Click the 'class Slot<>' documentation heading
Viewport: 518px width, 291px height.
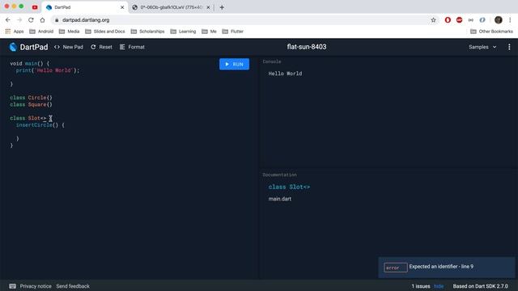click(x=289, y=187)
